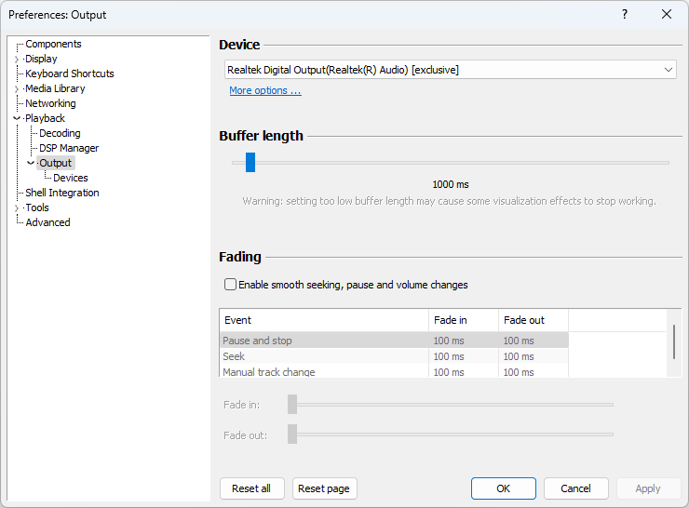Expand the Tools tree node
This screenshot has width=689, height=508.
coord(17,208)
